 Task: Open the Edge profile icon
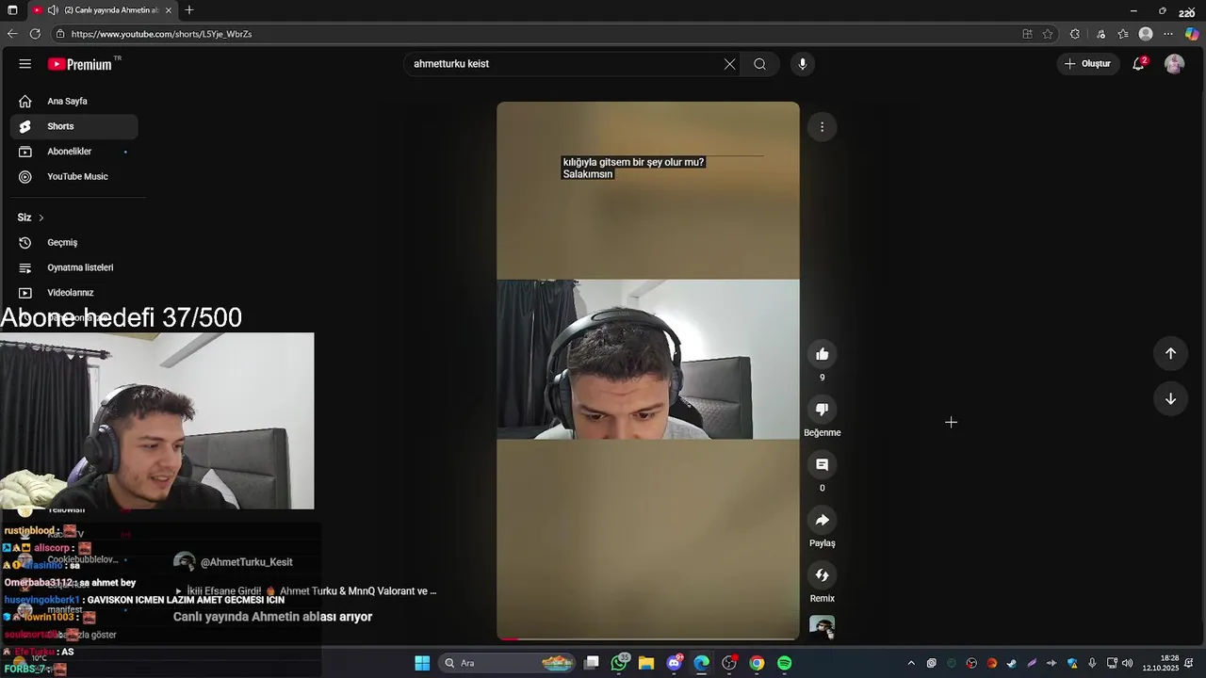coord(1146,34)
